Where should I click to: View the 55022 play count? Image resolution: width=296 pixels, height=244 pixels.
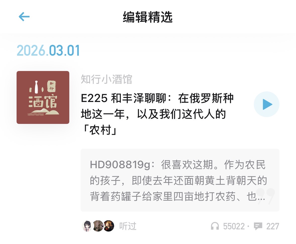pyautogui.click(x=234, y=226)
